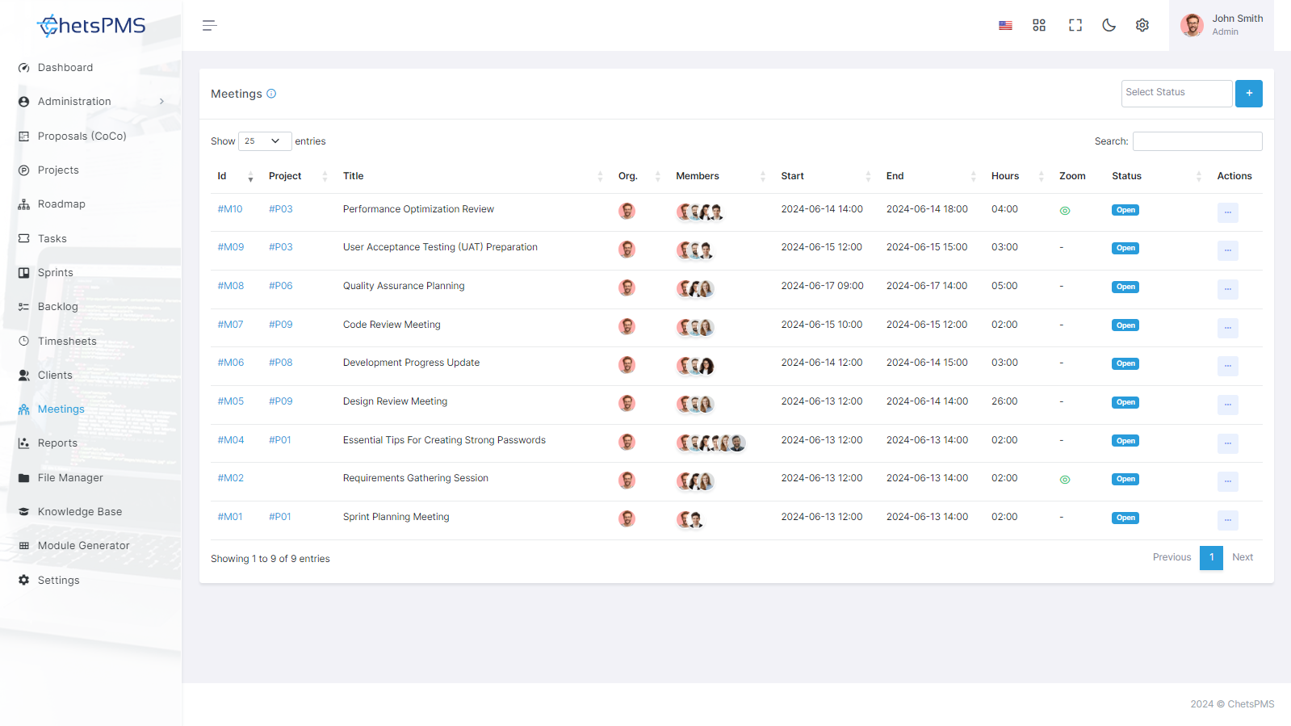Expand the Administration sidebar menu
This screenshot has width=1291, height=726.
91,102
